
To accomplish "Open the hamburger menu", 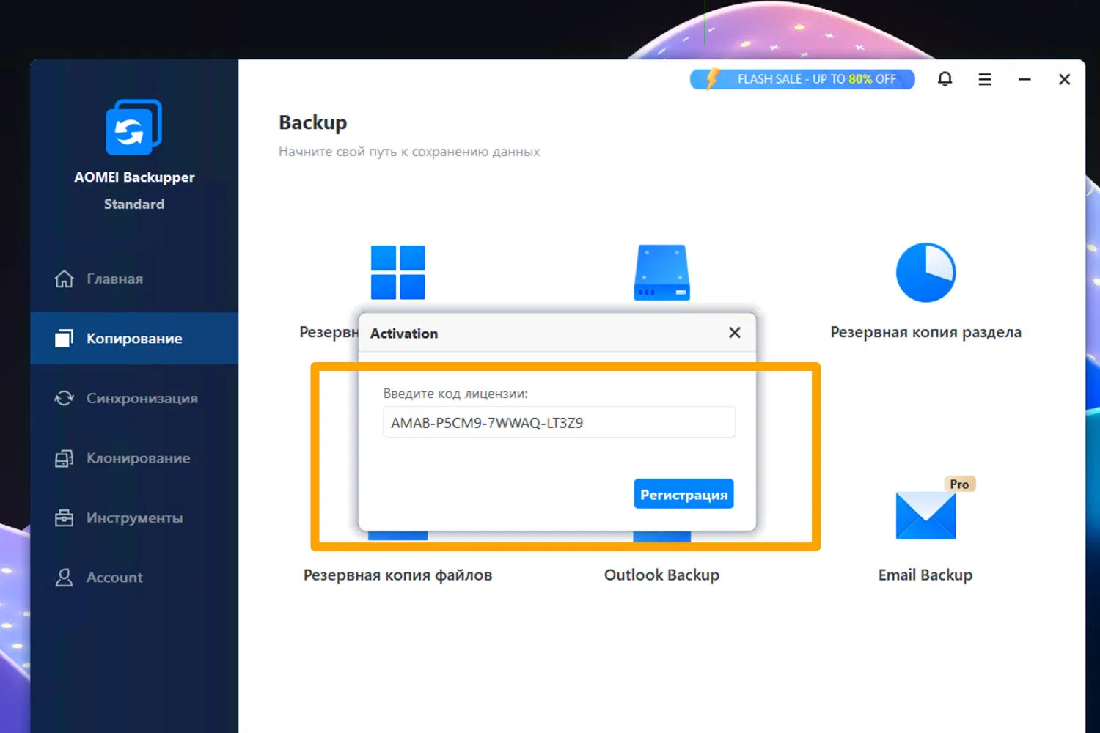I will click(985, 79).
